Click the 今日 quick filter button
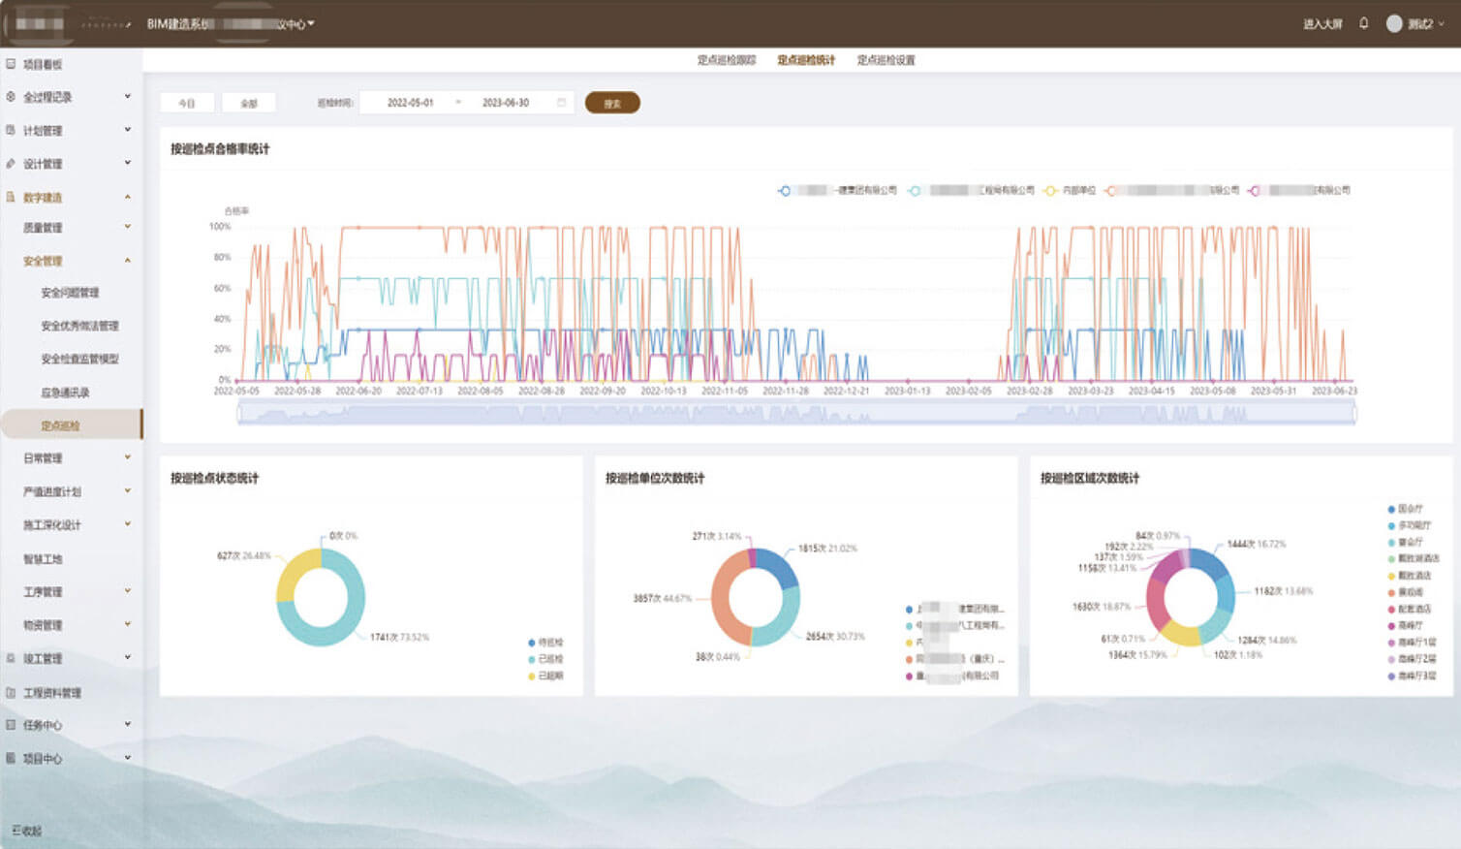Image resolution: width=1461 pixels, height=849 pixels. point(187,103)
